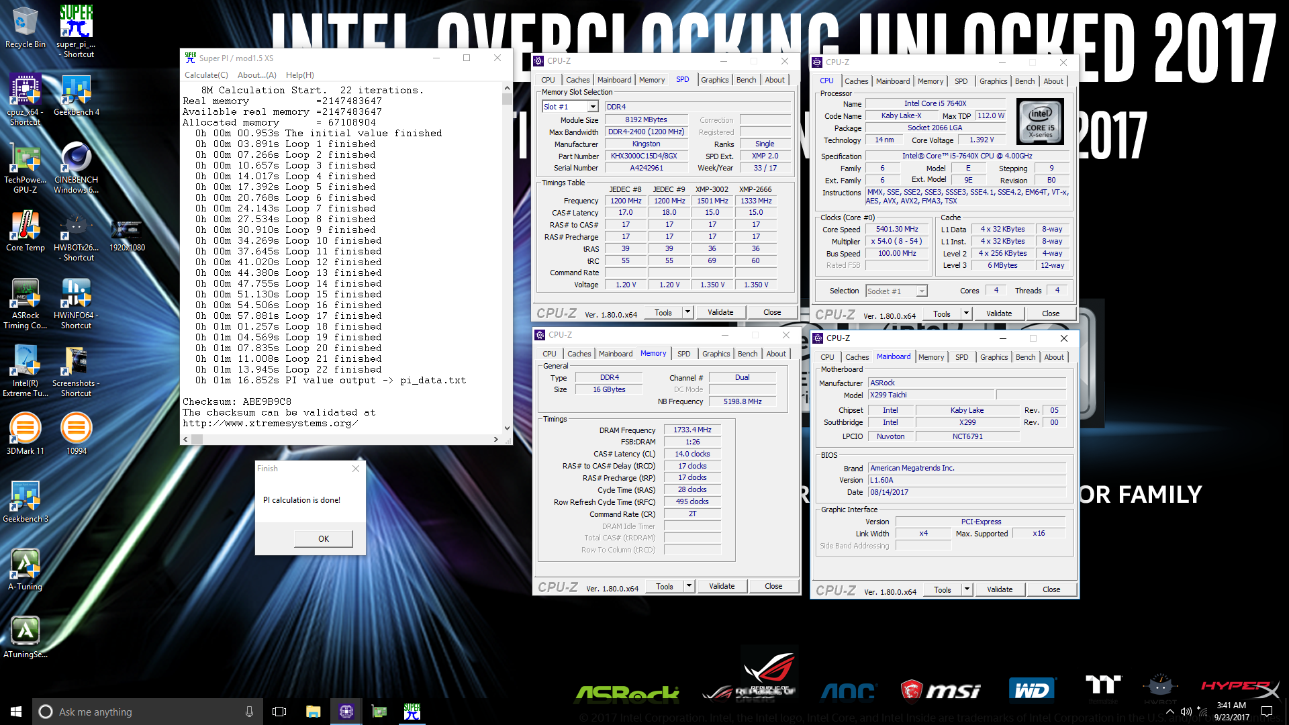Click the Windows Start button
The width and height of the screenshot is (1289, 725).
coord(16,712)
